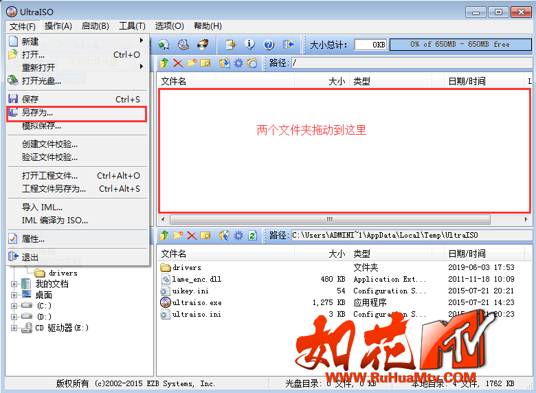The image size is (536, 393).
Task: Choose 退出 to exit UltraISO
Action: [x=77, y=257]
